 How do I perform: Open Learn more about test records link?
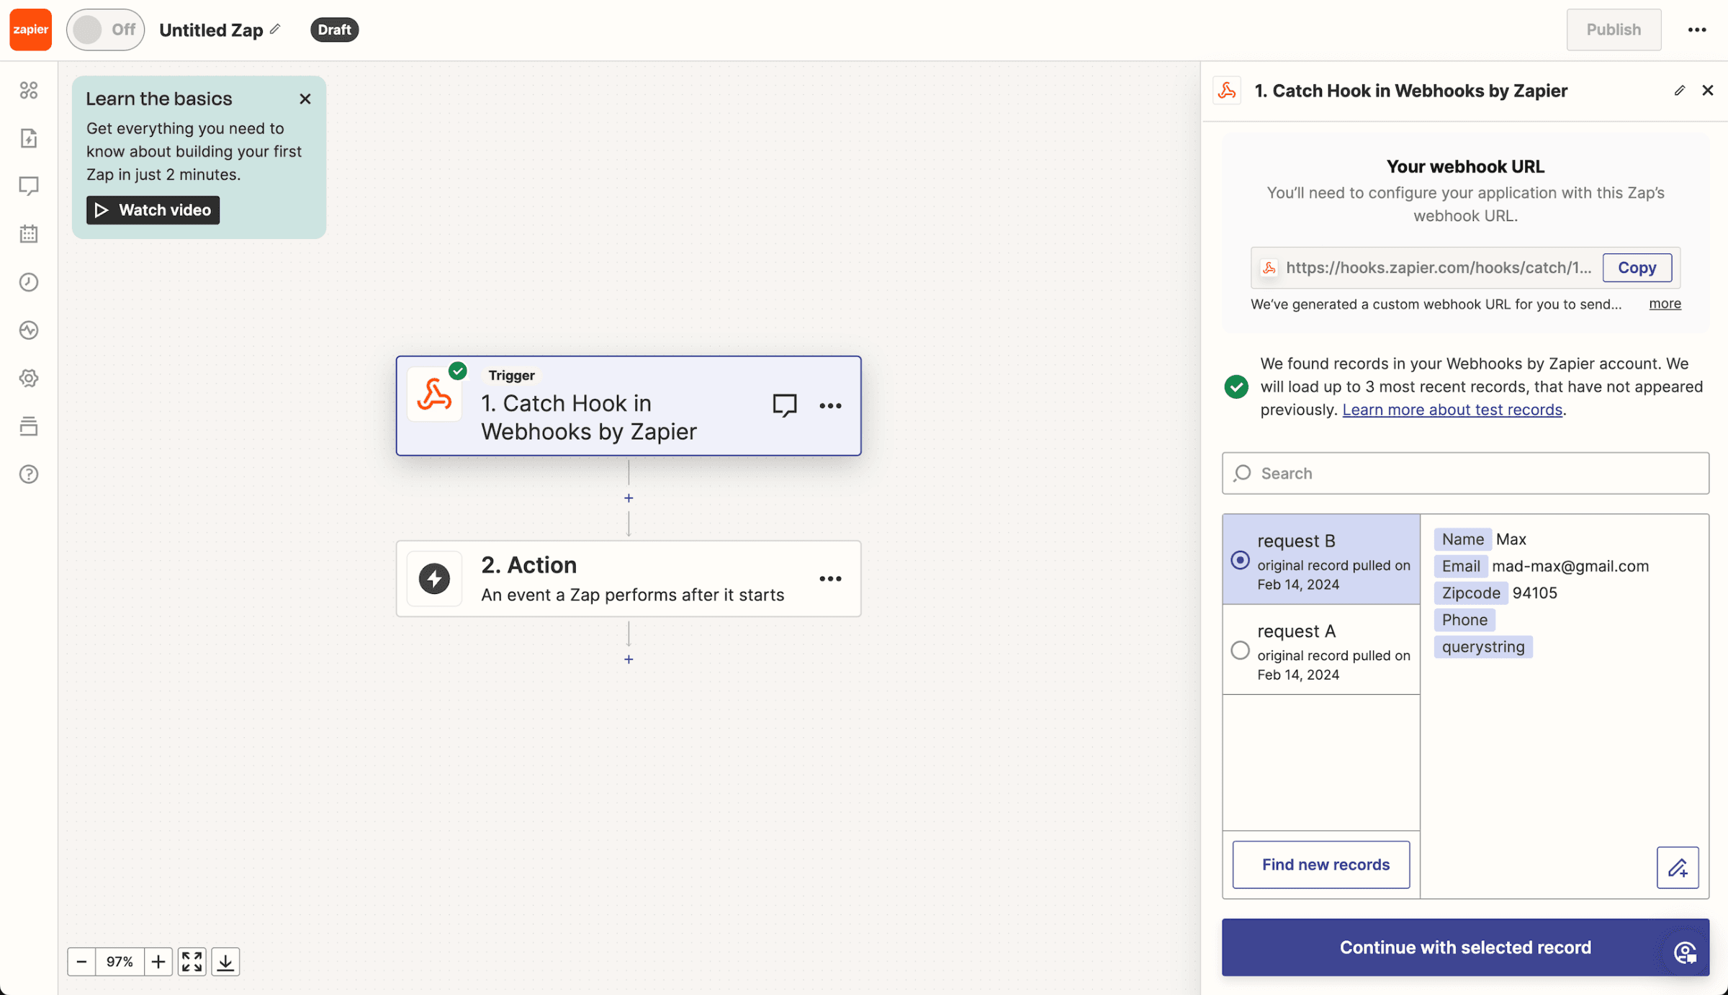click(1452, 410)
